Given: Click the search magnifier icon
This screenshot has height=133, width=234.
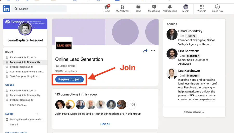Looking at the screenshot, I should coord(16,9).
